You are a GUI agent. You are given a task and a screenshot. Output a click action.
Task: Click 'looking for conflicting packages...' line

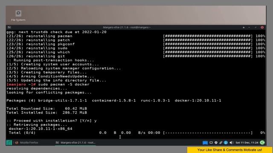pyautogui.click(x=49, y=93)
